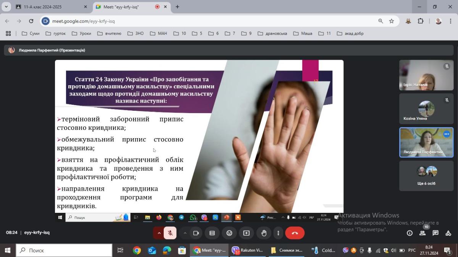Screen dimensions: 458x257
Task: Click the present screen button
Action: (247, 233)
